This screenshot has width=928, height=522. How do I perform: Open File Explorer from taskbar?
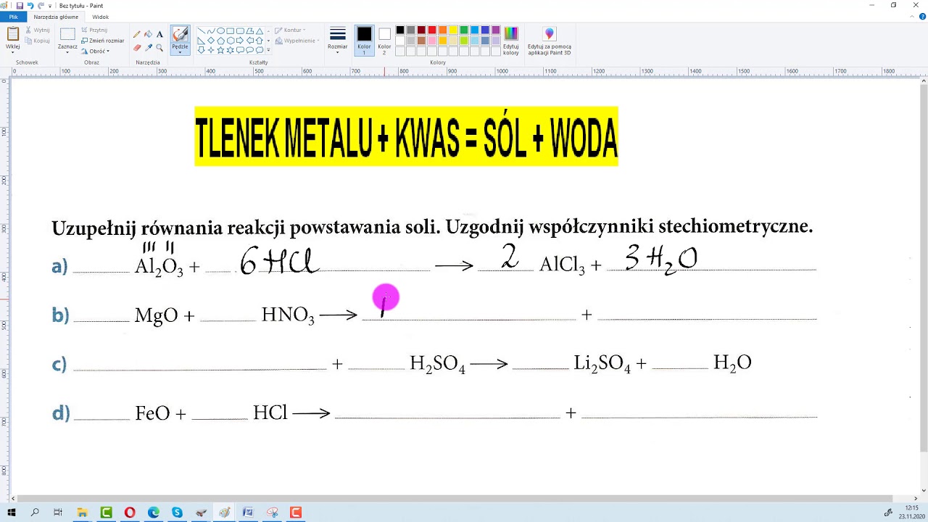83,513
